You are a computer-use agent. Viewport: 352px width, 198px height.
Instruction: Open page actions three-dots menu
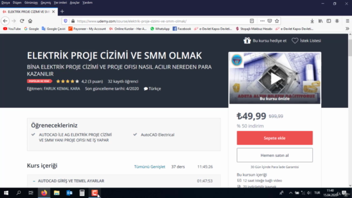(262, 21)
